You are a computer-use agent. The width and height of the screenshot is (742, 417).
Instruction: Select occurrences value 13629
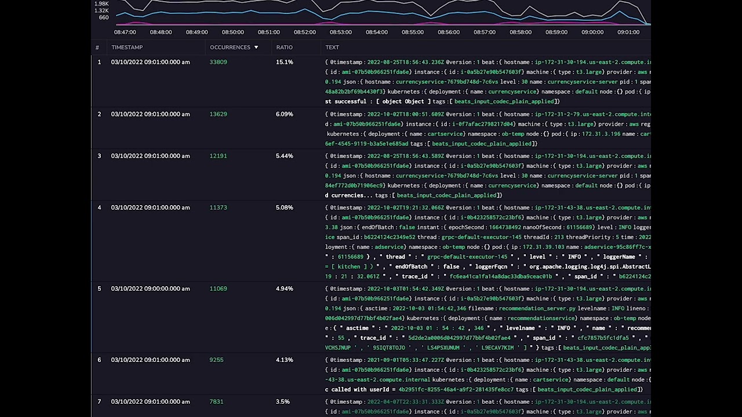(218, 114)
